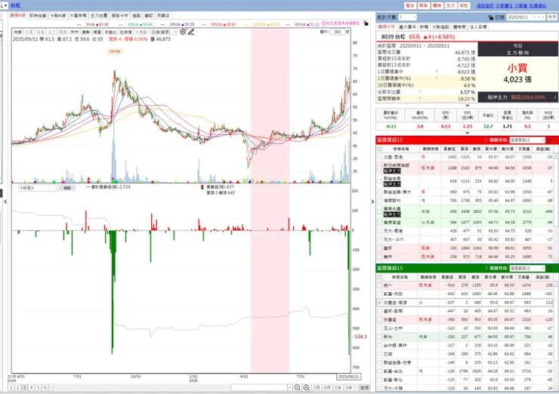This screenshot has height=394, width=559.
Task: Open the 日線(還原) period dropdown
Action: 164,32
